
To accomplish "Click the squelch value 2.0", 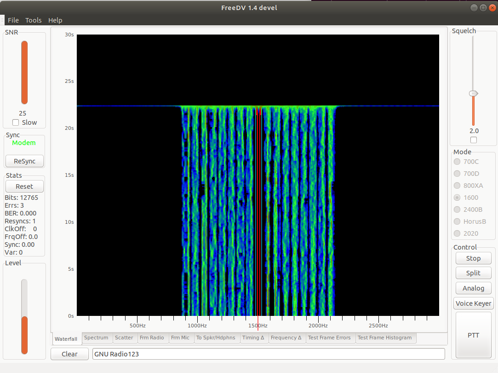I will pos(474,131).
